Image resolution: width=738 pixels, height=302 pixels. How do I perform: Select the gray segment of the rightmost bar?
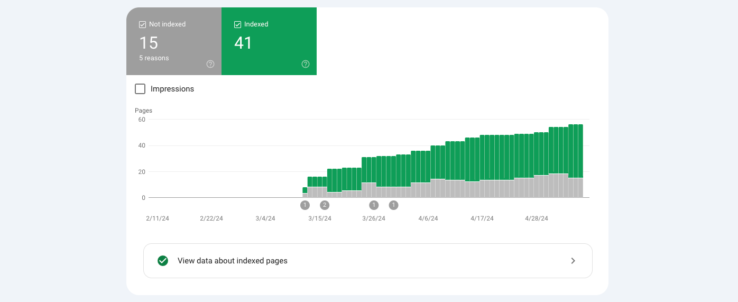[x=580, y=188]
